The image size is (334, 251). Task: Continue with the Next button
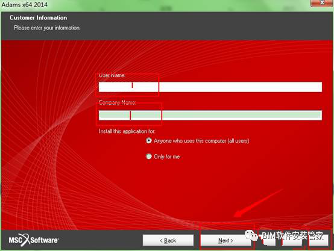coord(225,240)
